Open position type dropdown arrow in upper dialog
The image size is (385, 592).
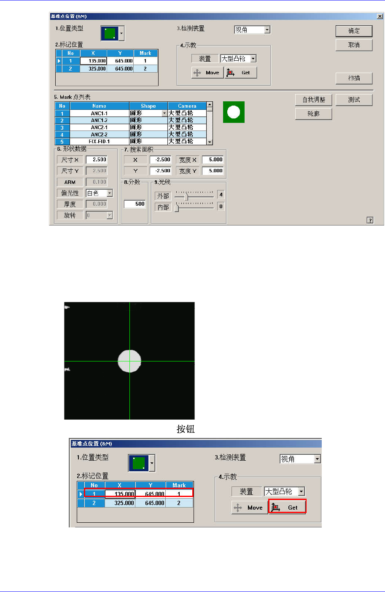click(x=122, y=33)
